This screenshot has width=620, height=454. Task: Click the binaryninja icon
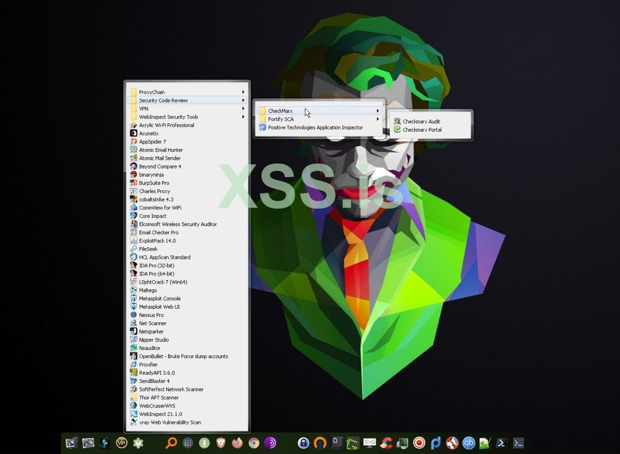[x=134, y=174]
